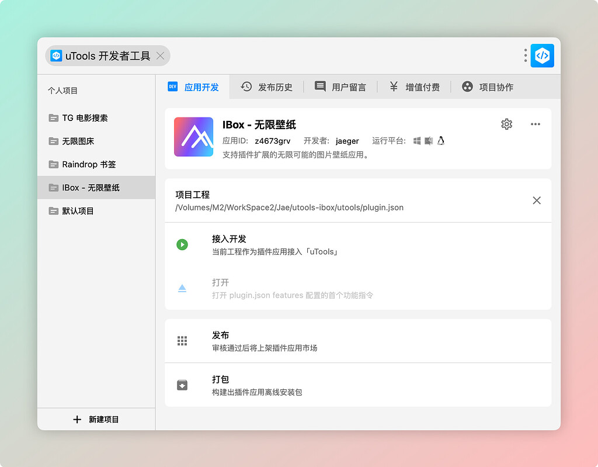Click folder icon beside IBox - 无限壁纸

(53, 188)
